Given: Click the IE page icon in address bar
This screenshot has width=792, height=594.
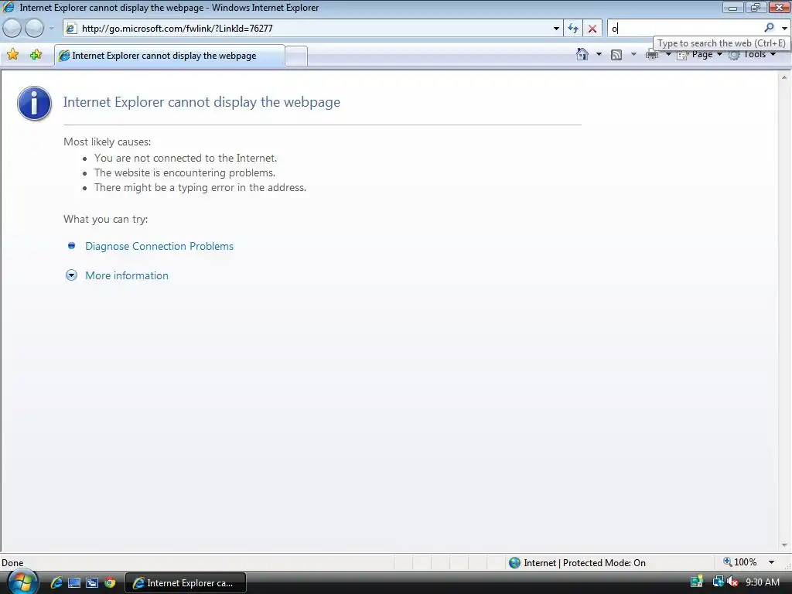Looking at the screenshot, I should point(71,29).
